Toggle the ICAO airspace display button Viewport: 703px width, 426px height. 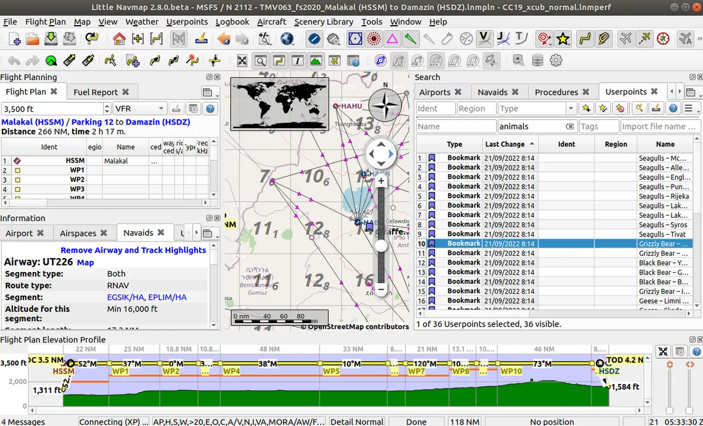click(399, 60)
